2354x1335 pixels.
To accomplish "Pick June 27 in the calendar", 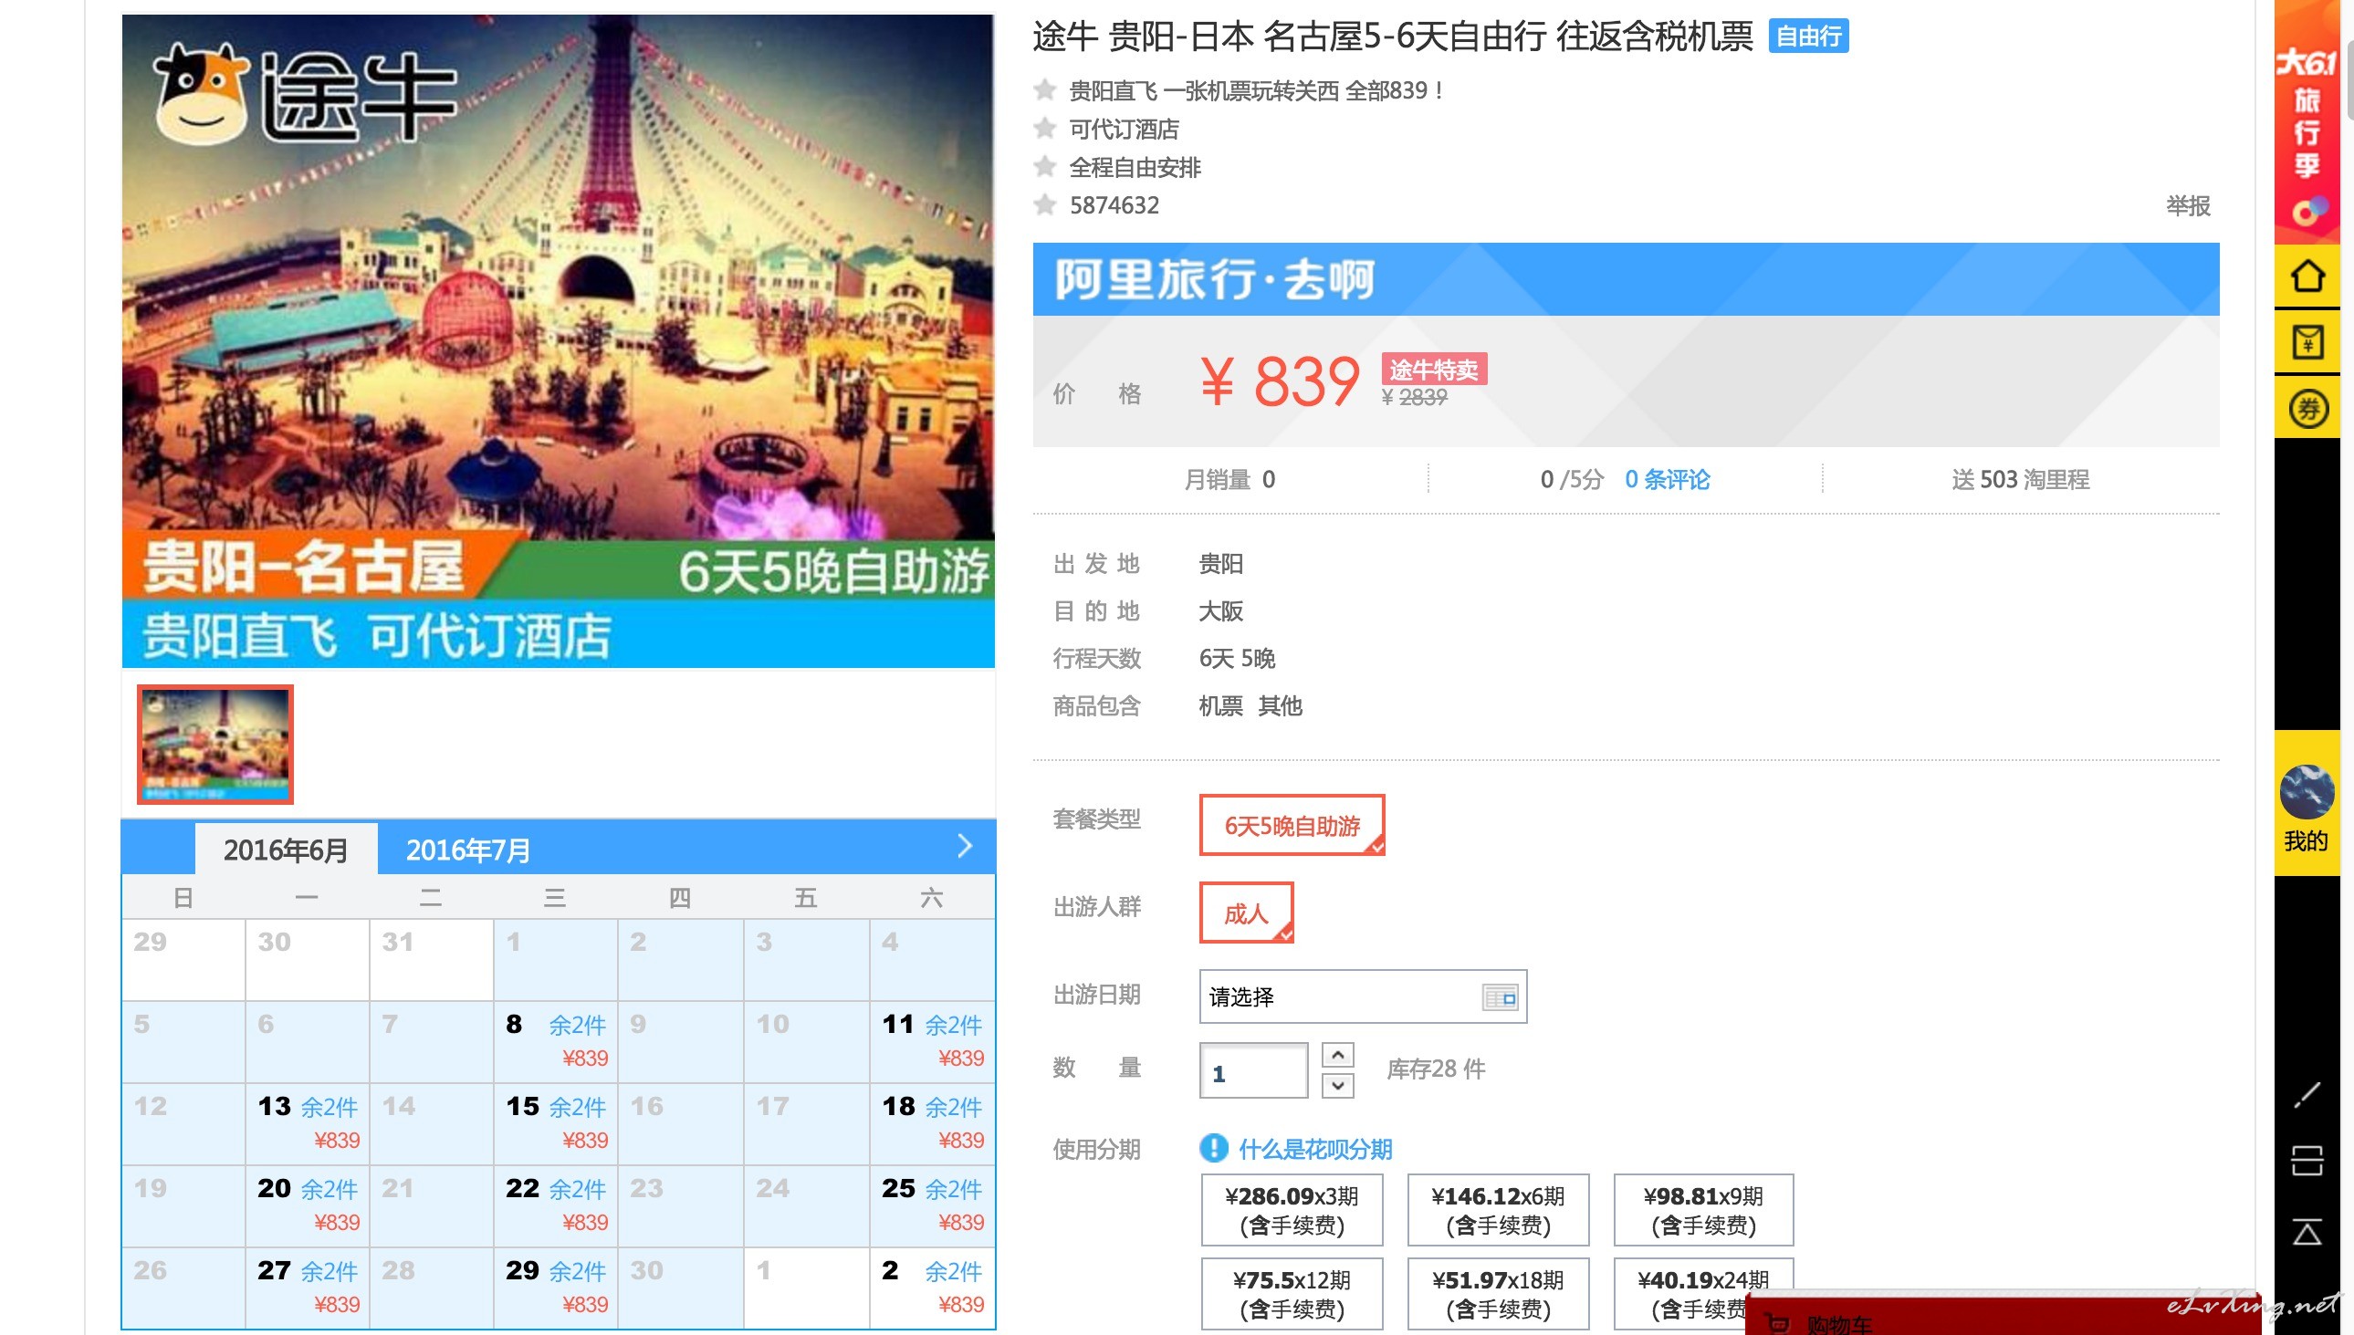I will point(308,1288).
